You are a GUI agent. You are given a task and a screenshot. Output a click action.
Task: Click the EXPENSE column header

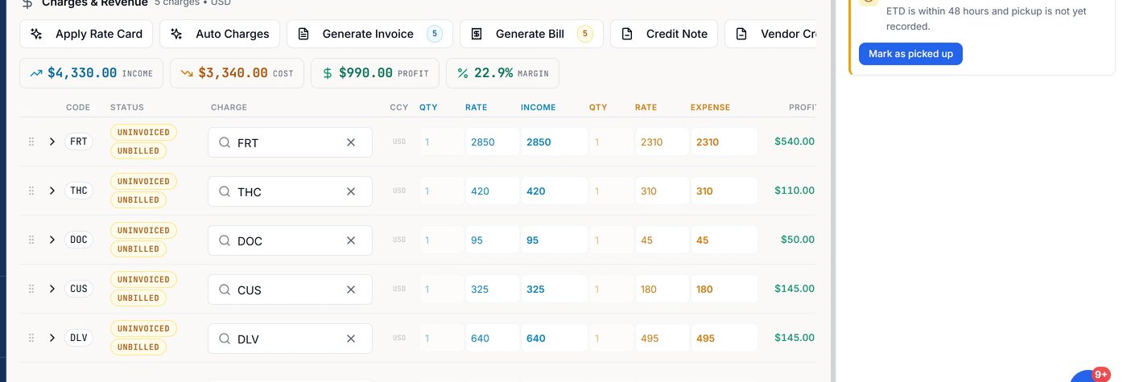pyautogui.click(x=710, y=107)
